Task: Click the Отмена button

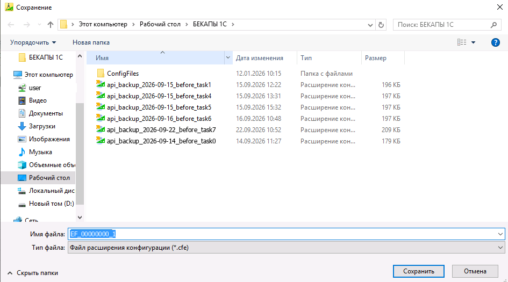Action: [x=475, y=271]
